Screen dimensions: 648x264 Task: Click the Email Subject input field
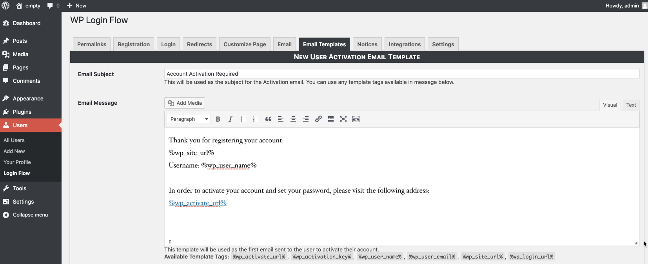click(x=402, y=74)
